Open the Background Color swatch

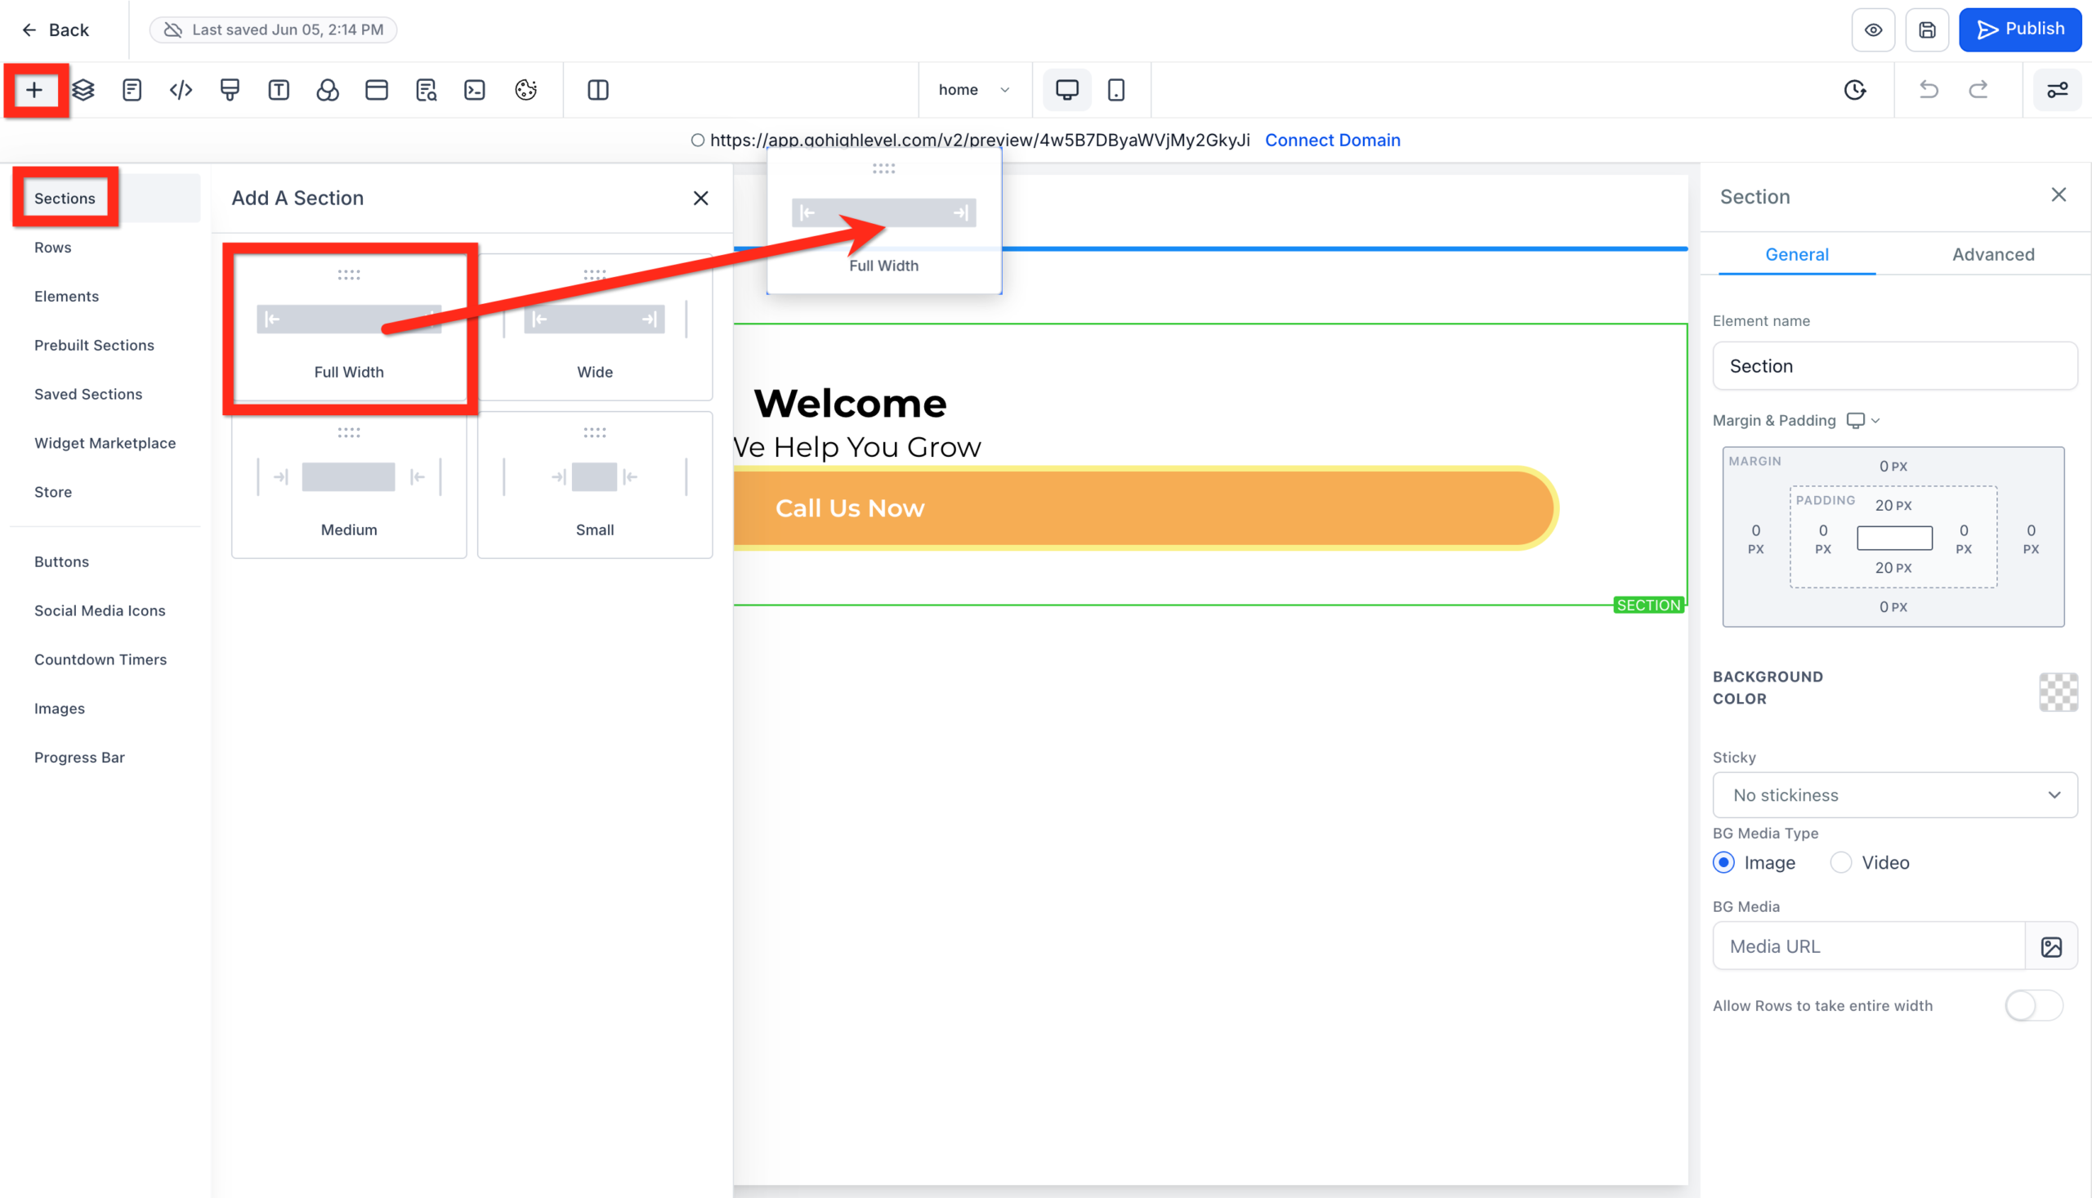point(2058,693)
